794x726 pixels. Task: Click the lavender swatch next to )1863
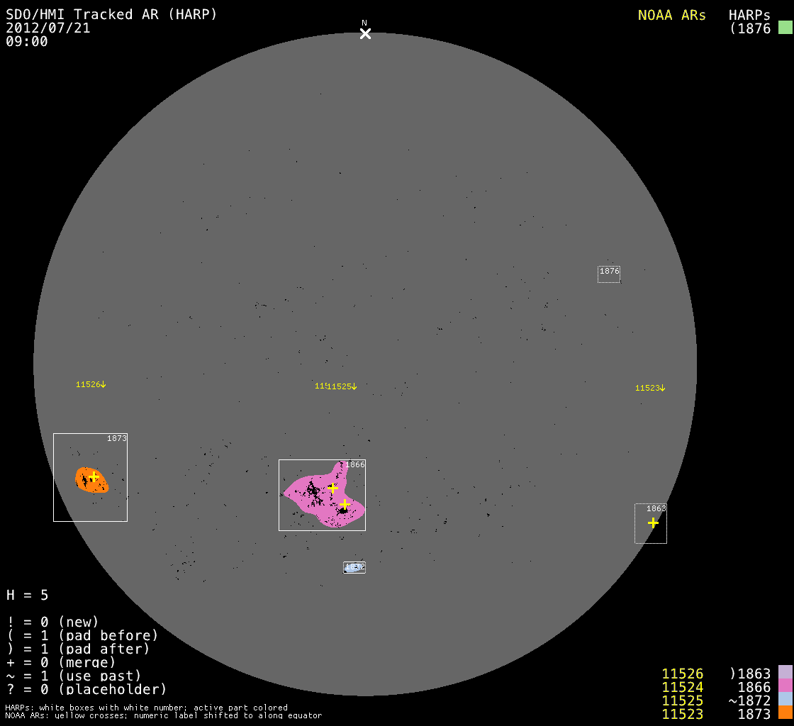785,673
